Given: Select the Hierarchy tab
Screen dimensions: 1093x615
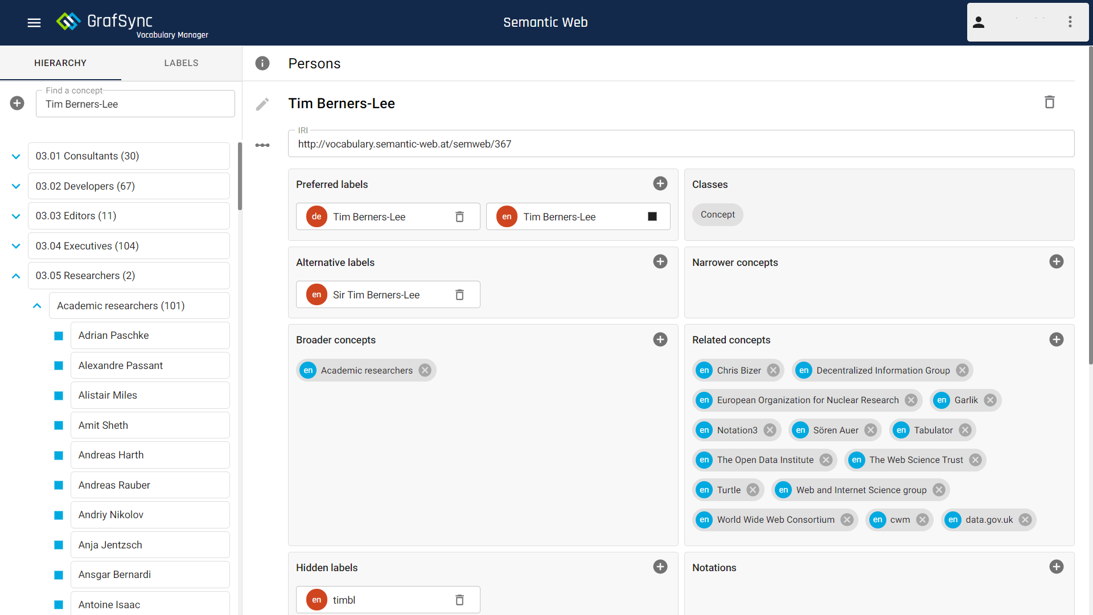Looking at the screenshot, I should coord(60,63).
